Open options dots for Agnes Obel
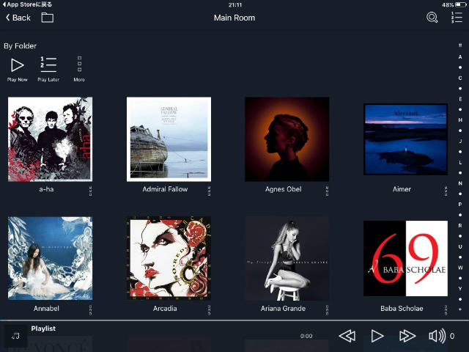This screenshot has width=469, height=352. [x=327, y=191]
